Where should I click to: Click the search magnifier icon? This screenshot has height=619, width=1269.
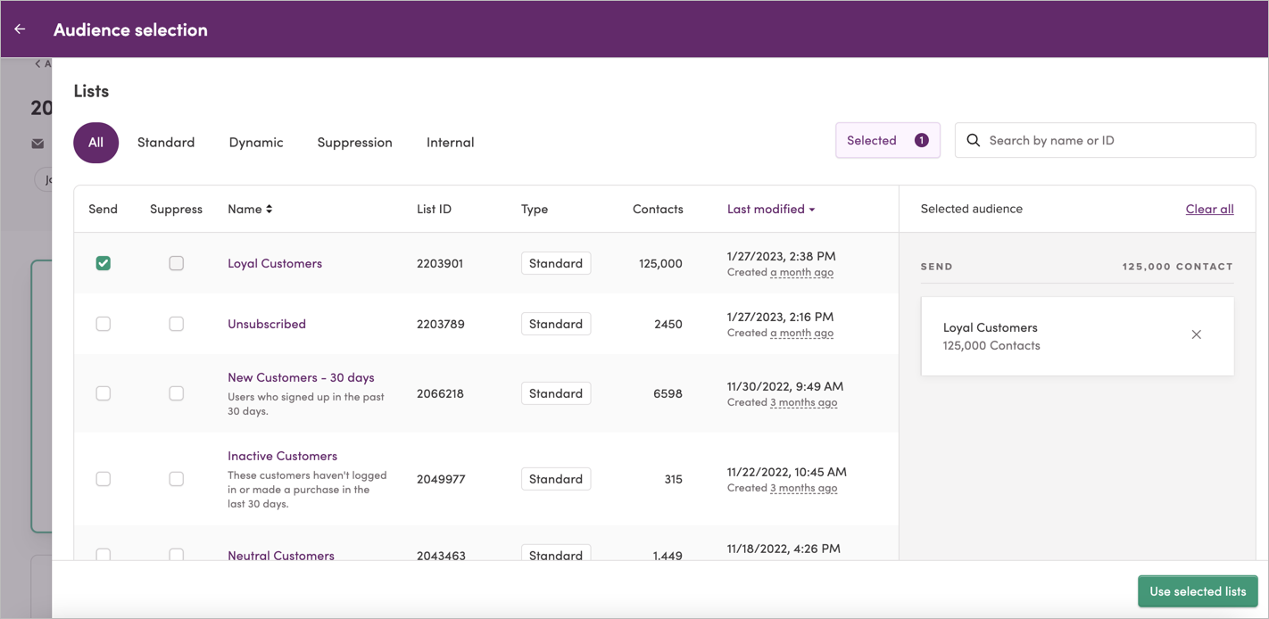point(973,140)
